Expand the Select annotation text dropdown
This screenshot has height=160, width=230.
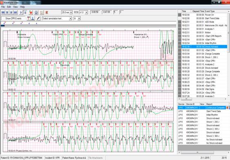point(57,18)
